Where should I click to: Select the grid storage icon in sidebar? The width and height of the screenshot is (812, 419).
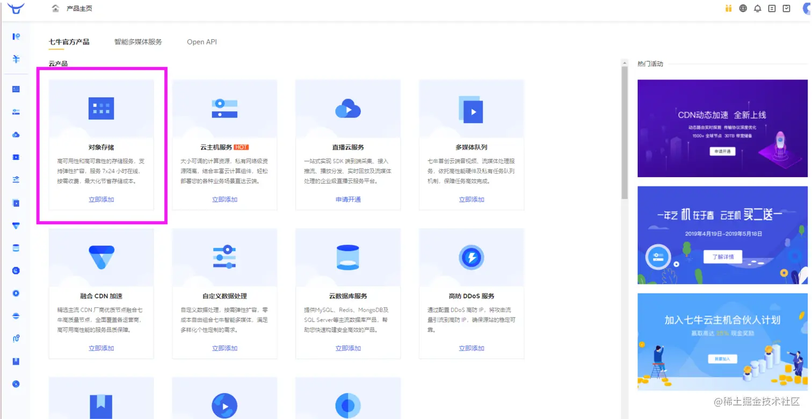click(x=16, y=89)
